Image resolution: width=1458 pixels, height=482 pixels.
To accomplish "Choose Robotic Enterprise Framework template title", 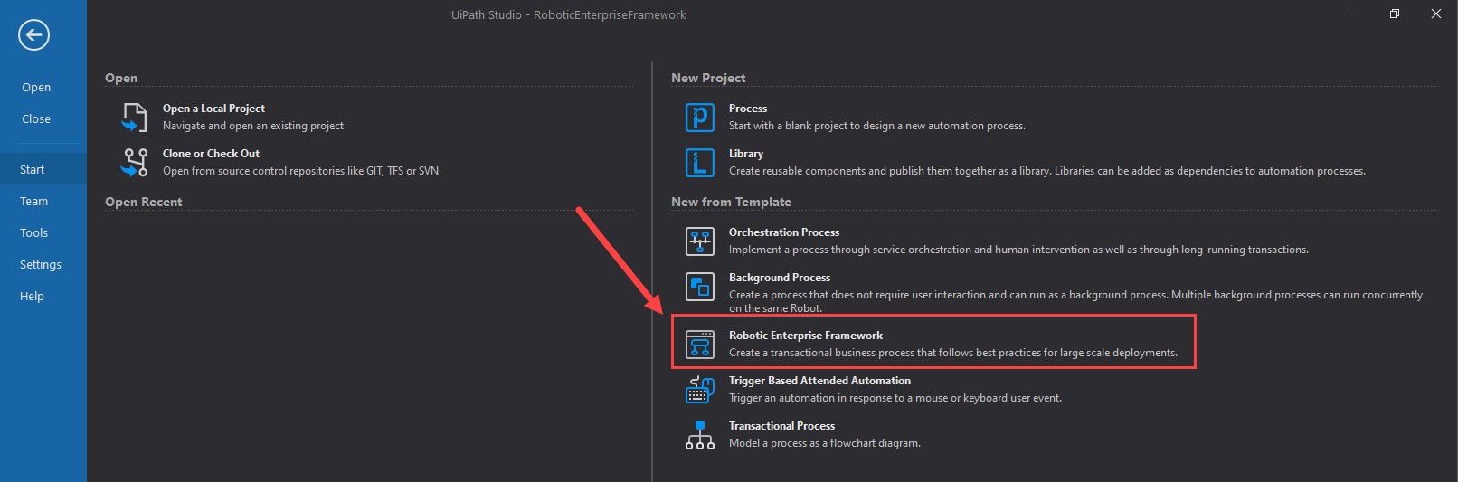I will [806, 336].
